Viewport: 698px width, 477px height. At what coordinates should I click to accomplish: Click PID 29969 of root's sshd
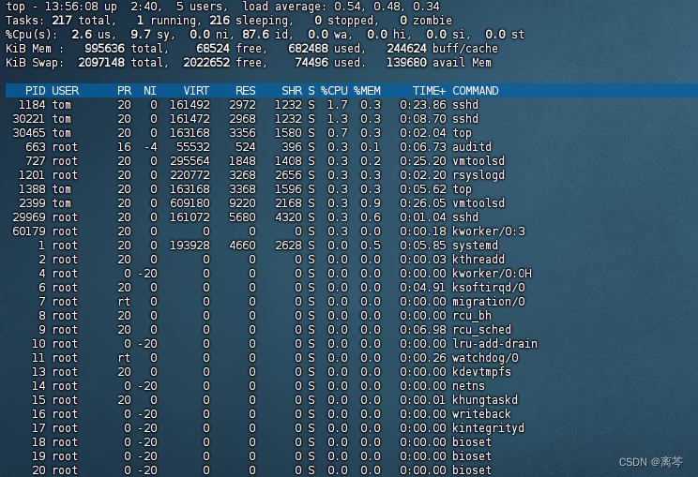pyautogui.click(x=29, y=217)
